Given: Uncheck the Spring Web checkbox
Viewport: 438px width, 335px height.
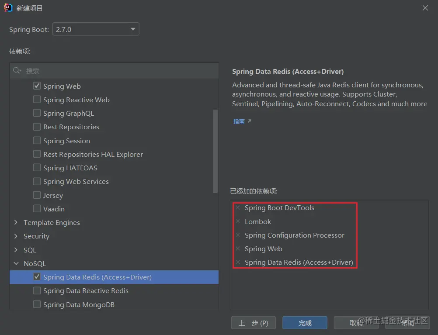Looking at the screenshot, I should [x=37, y=86].
